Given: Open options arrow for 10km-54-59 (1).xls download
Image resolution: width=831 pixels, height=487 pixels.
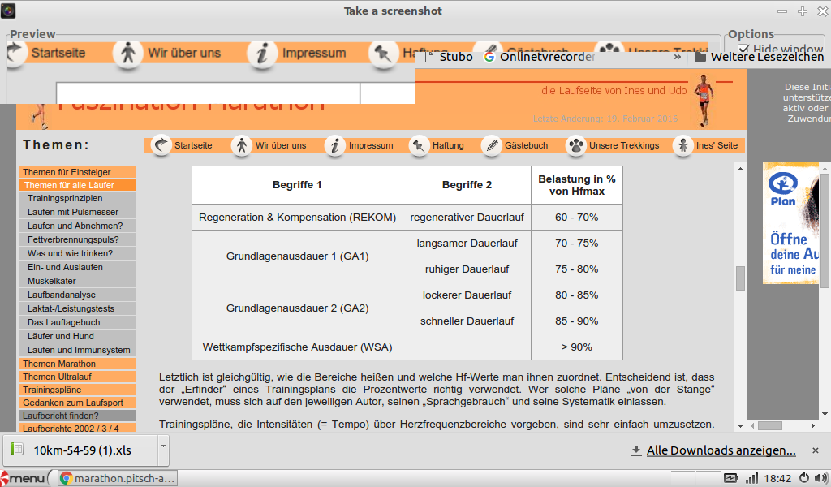Looking at the screenshot, I should coord(163,445).
